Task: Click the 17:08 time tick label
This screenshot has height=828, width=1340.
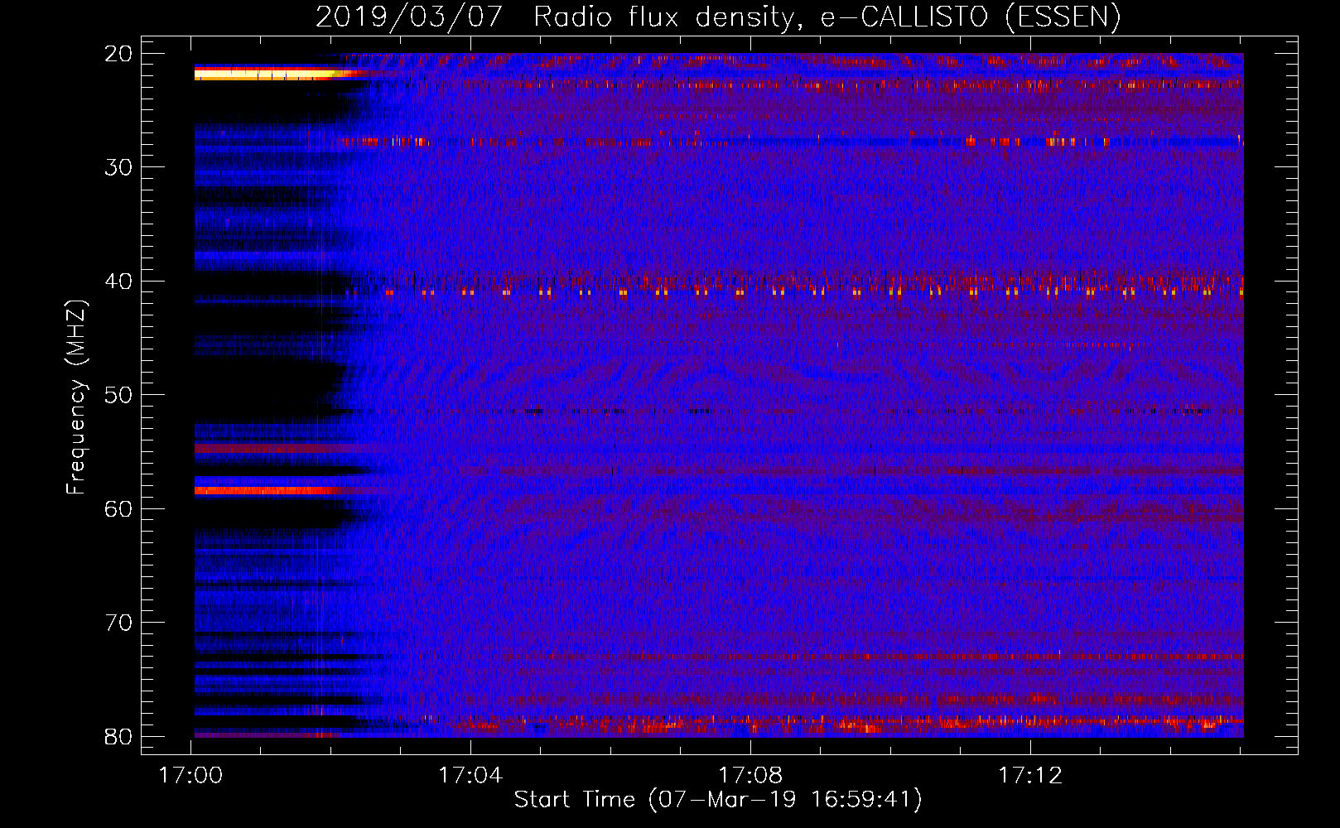Action: [x=750, y=776]
